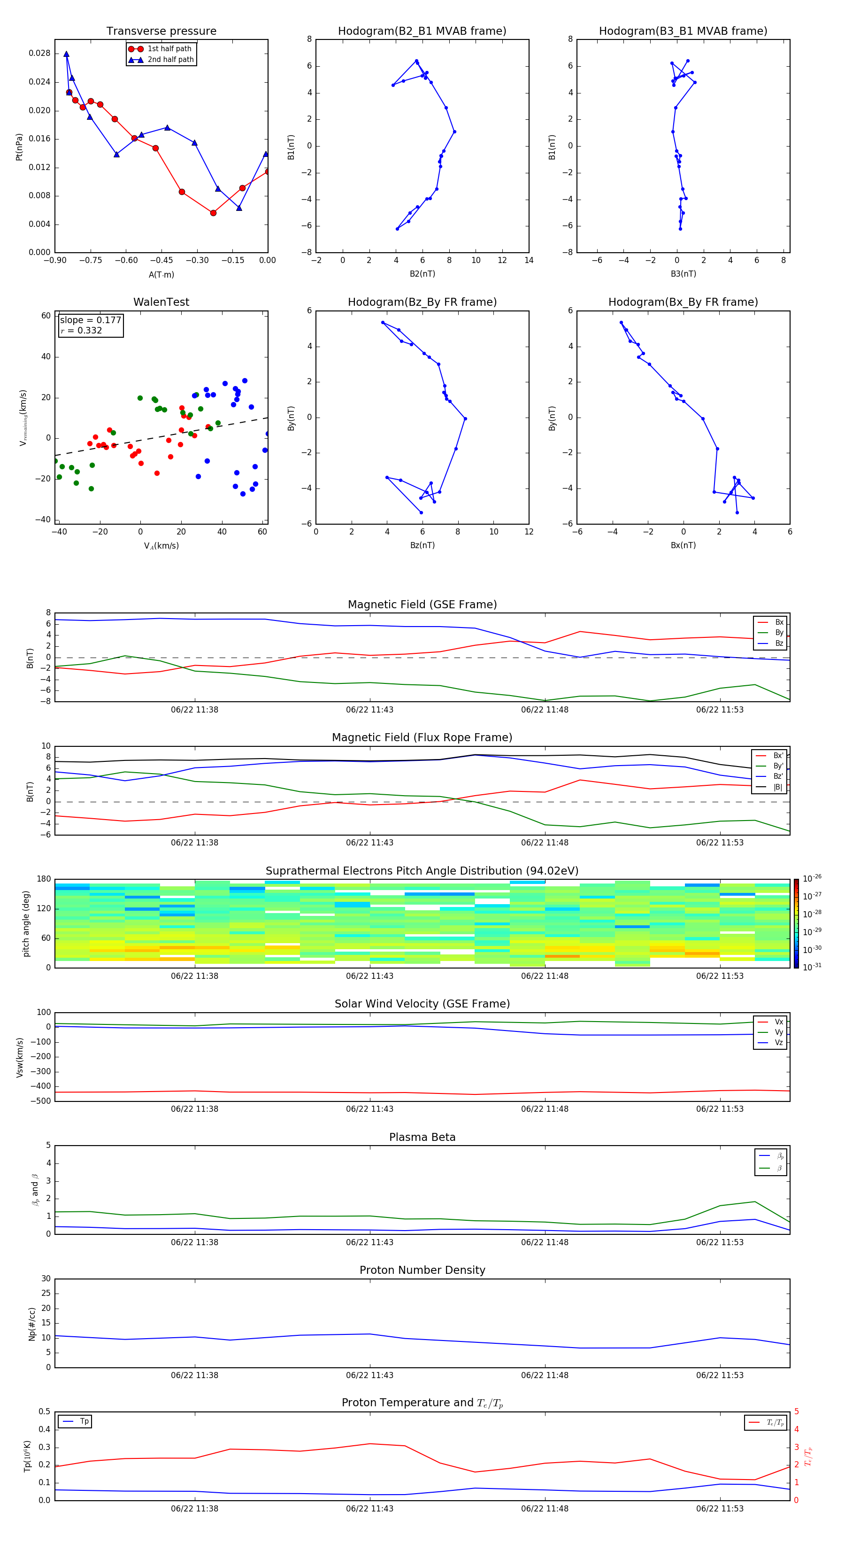845x1550 pixels.
Task: Click the 'B3(nT)' axis label
Action: [683, 274]
